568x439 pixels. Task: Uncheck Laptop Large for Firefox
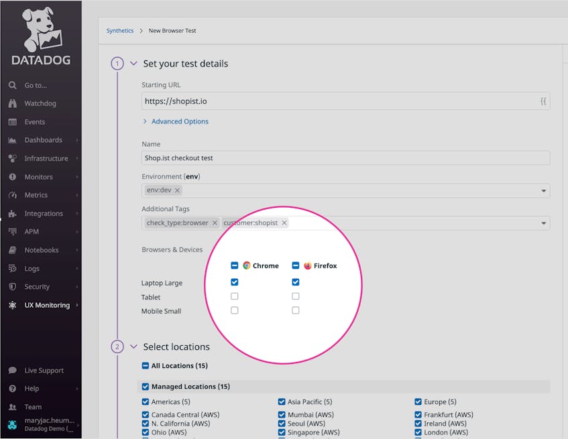(x=296, y=282)
